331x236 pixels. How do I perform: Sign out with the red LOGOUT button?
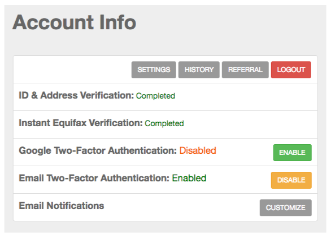point(291,70)
